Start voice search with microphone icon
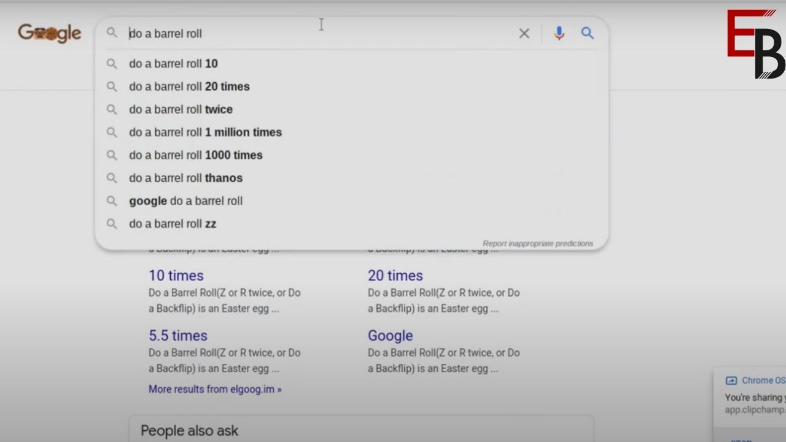This screenshot has height=442, width=786. point(559,34)
